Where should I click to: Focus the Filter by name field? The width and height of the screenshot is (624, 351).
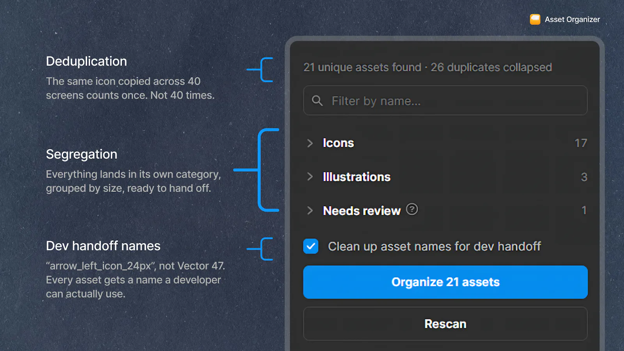[445, 101]
